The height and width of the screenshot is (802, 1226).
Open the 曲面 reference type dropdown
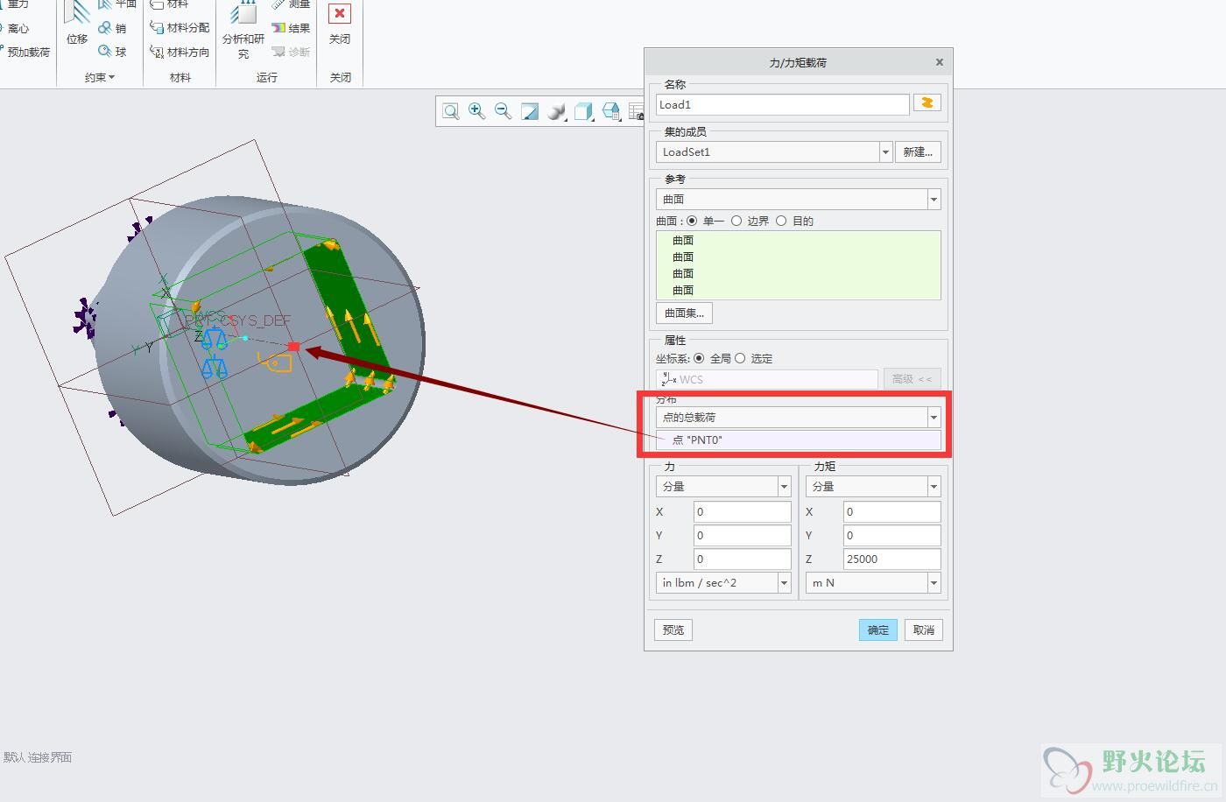[x=934, y=199]
